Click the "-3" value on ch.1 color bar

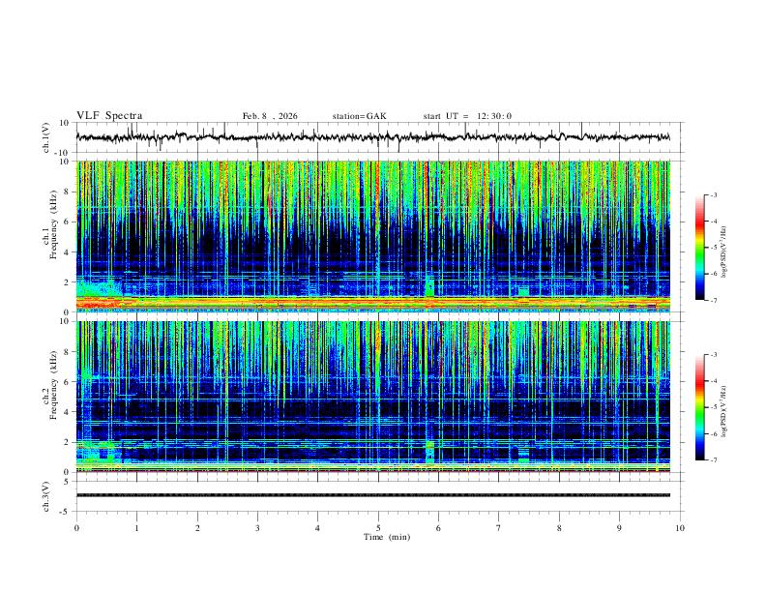(714, 194)
